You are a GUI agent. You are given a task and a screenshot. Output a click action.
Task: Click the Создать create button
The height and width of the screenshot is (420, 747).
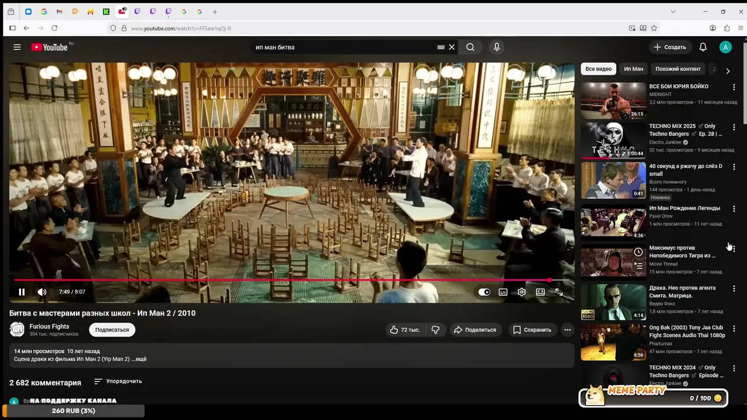point(670,47)
